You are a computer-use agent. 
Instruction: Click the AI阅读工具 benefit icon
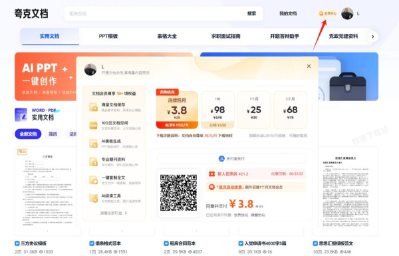coord(93,198)
